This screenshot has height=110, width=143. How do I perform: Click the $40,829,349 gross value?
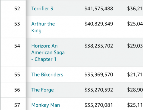pyautogui.click(x=99, y=24)
